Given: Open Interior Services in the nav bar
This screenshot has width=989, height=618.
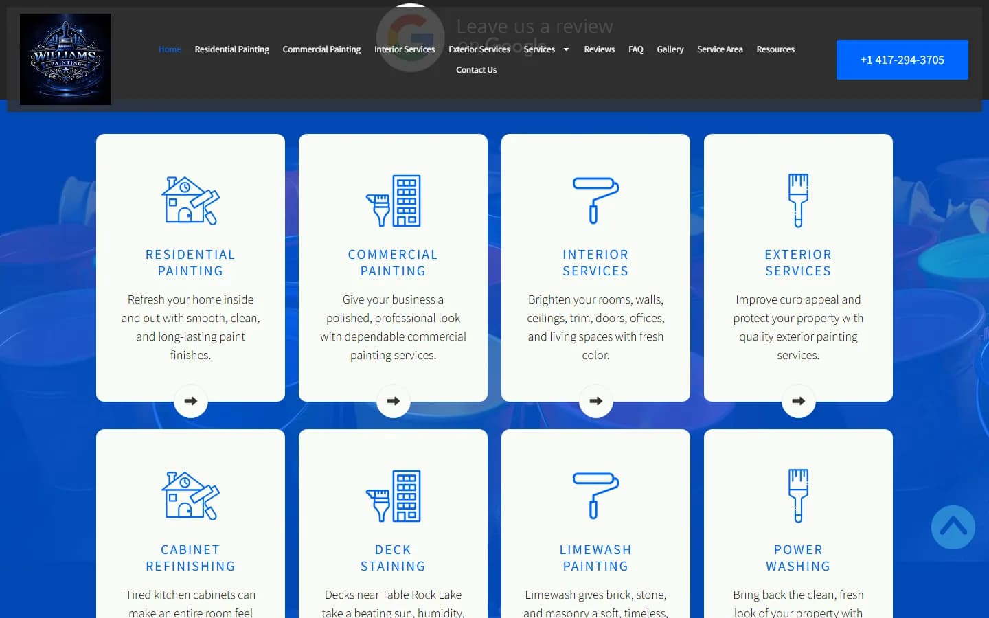Looking at the screenshot, I should [x=405, y=49].
